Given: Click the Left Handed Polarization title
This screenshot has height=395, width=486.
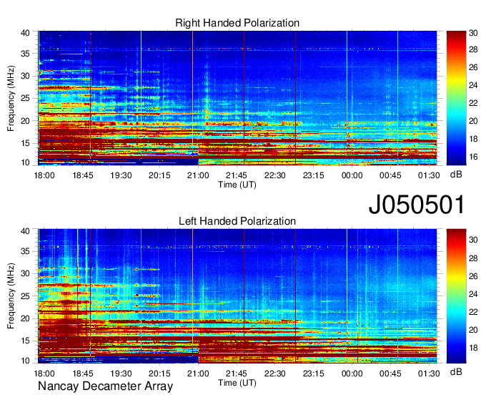Looking at the screenshot, I should point(237,221).
